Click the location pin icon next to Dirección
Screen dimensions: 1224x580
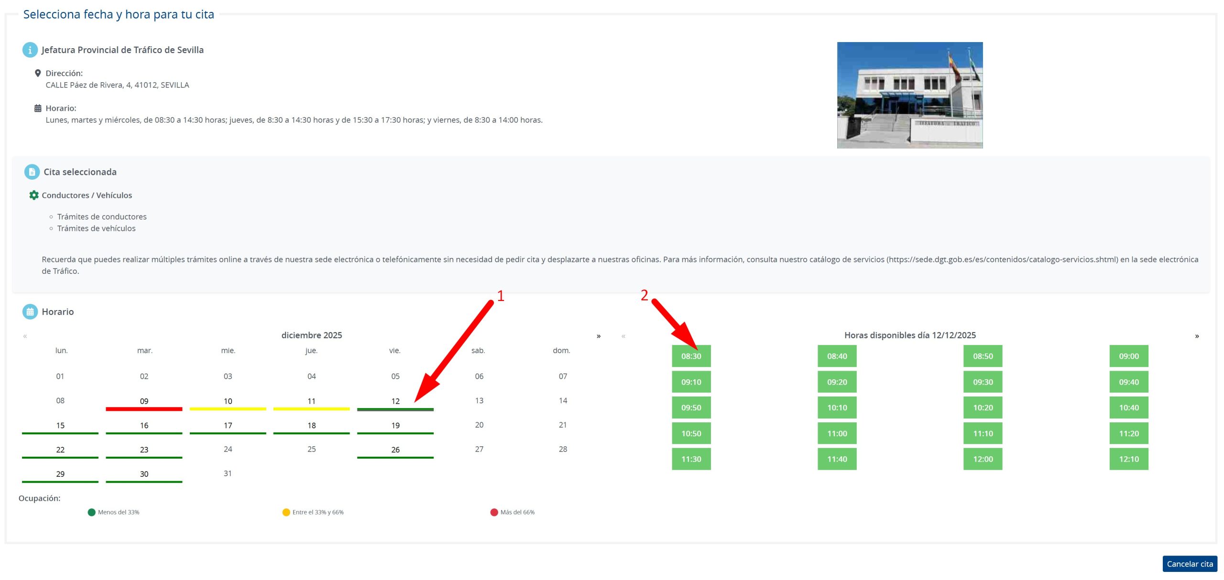coord(38,73)
